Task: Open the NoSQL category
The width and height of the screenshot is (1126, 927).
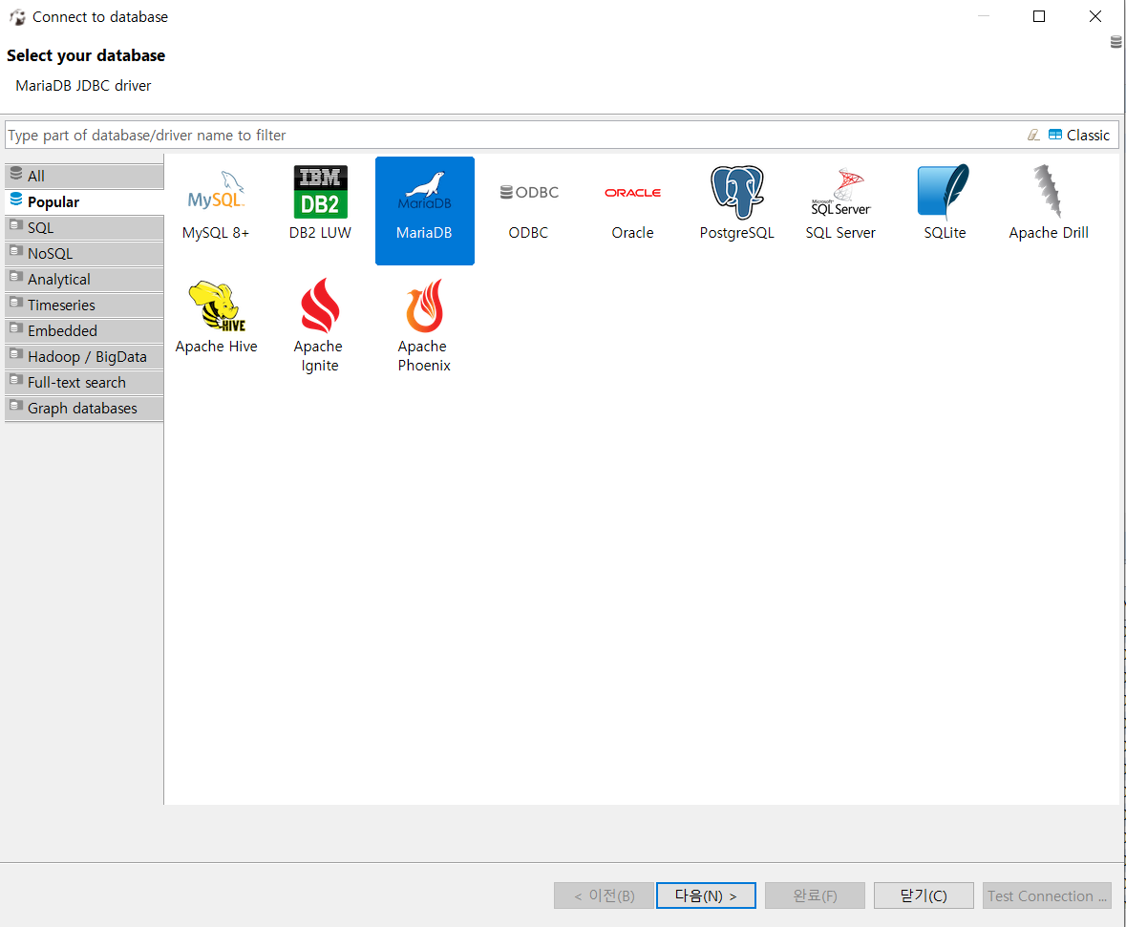Action: (84, 254)
